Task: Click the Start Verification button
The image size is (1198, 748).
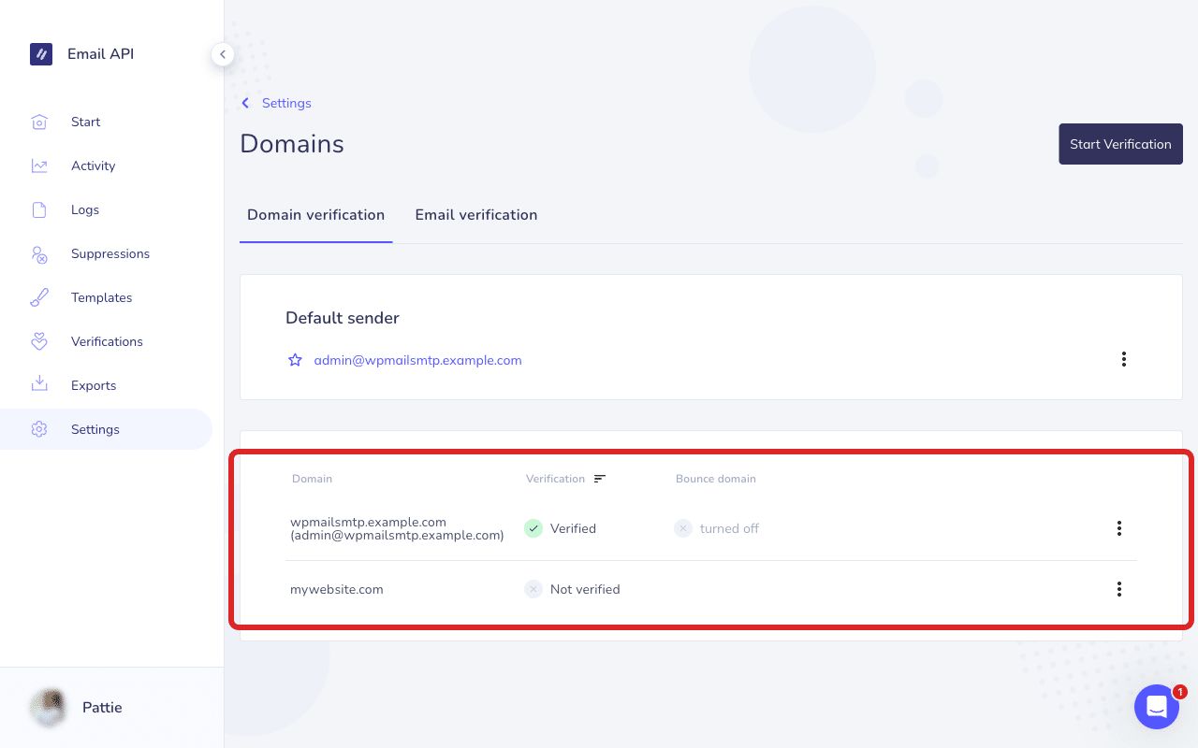Action: pyautogui.click(x=1120, y=144)
